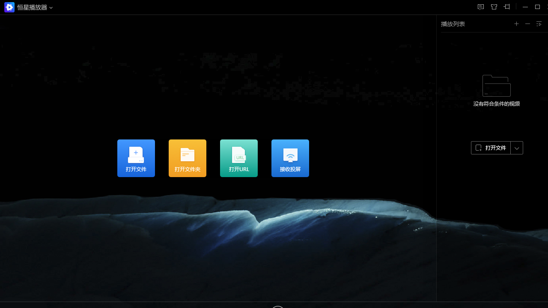Viewport: 548px width, 308px height.
Task: Click the green 打开URL tile
Action: (239, 158)
